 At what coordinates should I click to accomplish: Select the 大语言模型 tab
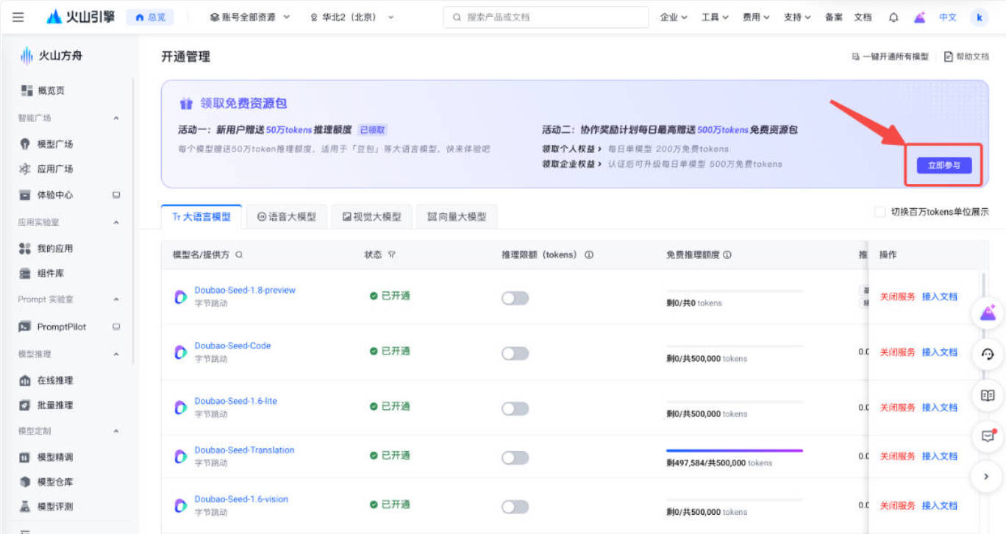(x=201, y=217)
